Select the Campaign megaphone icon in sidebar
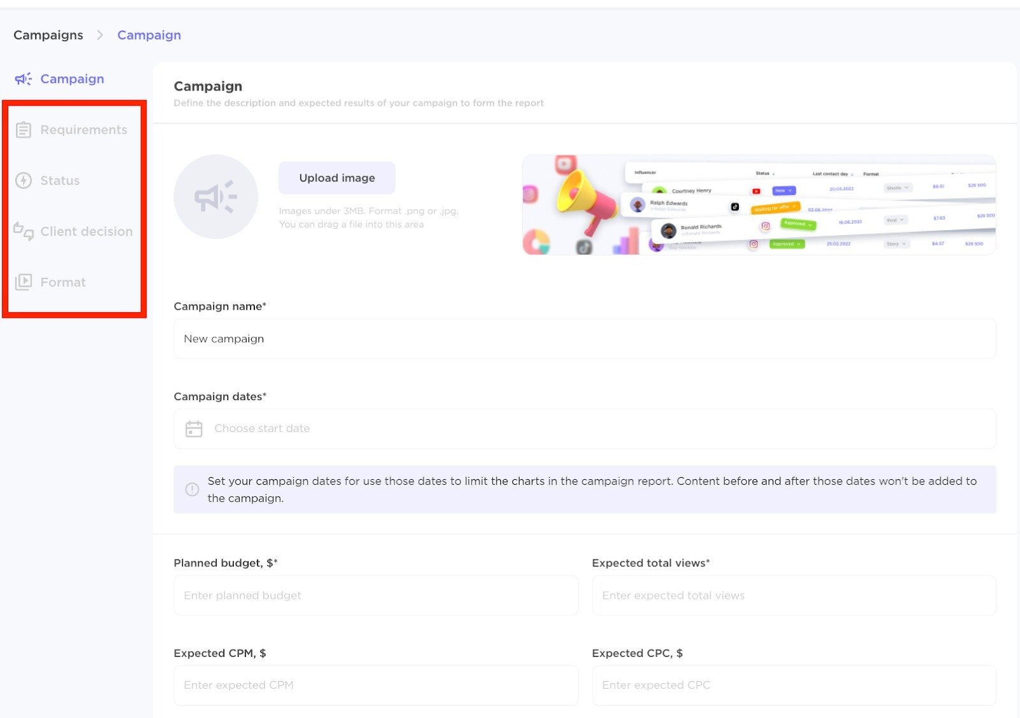The width and height of the screenshot is (1020, 718). pyautogui.click(x=23, y=78)
